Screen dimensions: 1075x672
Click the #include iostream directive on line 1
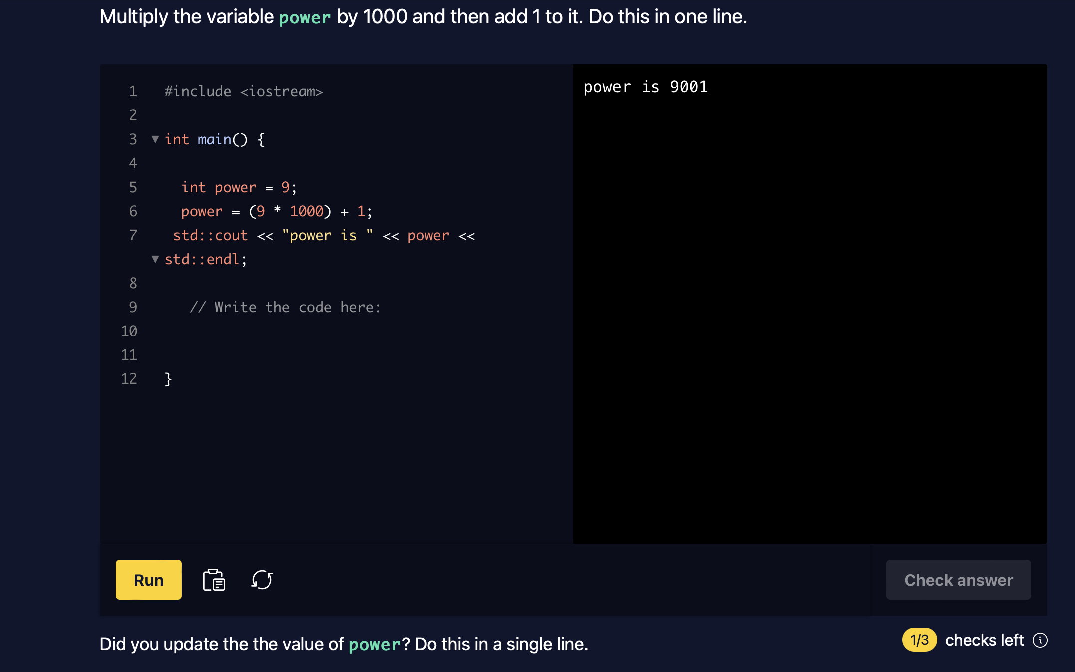[x=244, y=91]
